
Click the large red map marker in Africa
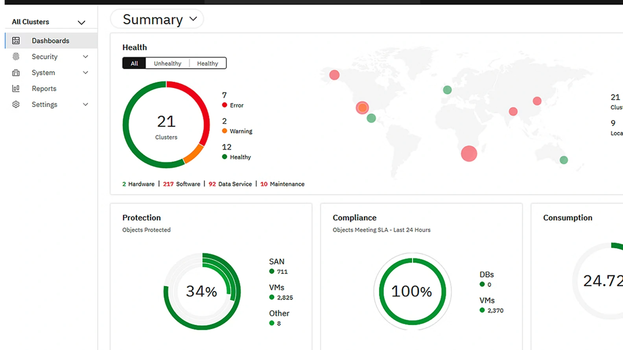(x=469, y=154)
